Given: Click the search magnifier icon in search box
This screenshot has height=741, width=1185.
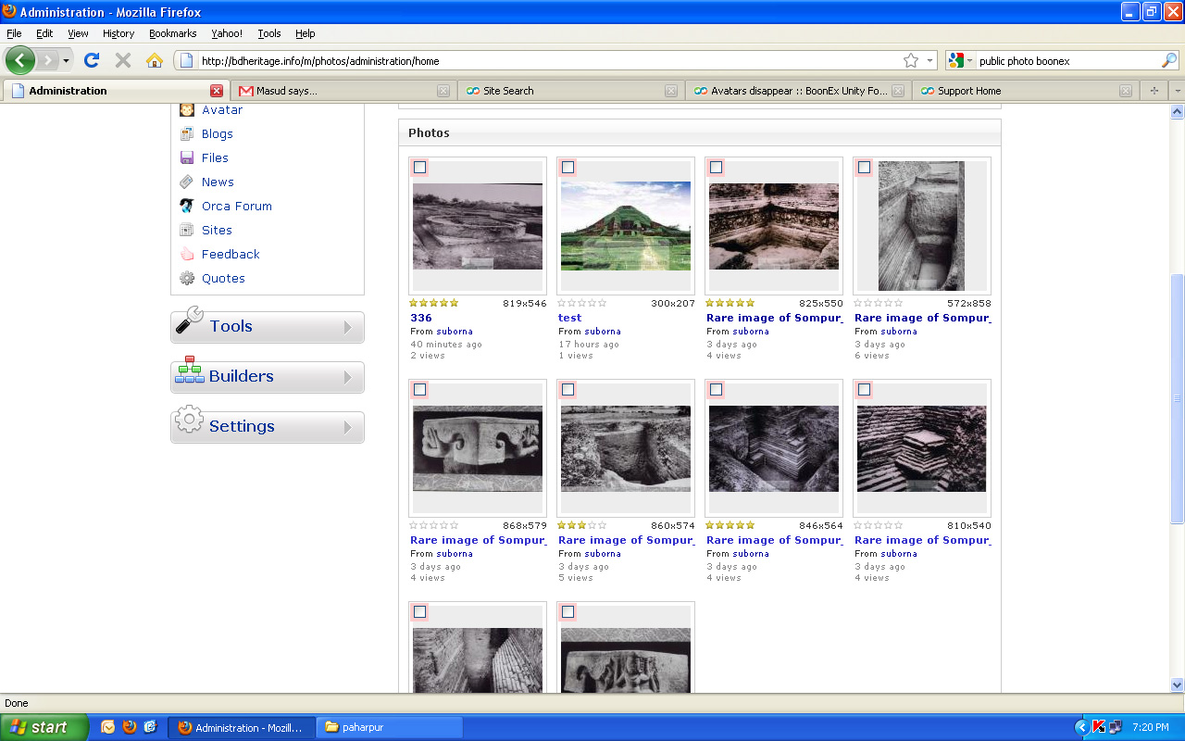Looking at the screenshot, I should pyautogui.click(x=1169, y=61).
